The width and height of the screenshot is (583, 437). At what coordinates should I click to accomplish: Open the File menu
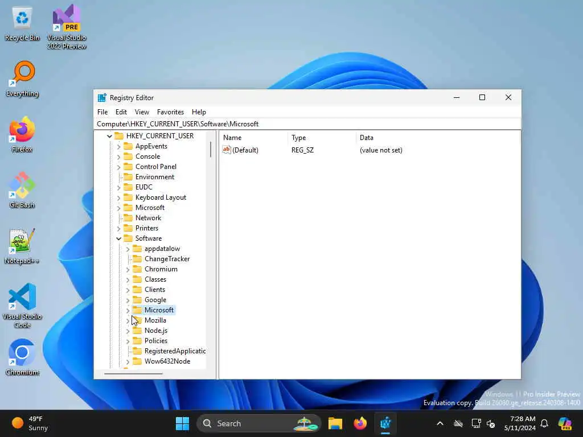tap(102, 112)
